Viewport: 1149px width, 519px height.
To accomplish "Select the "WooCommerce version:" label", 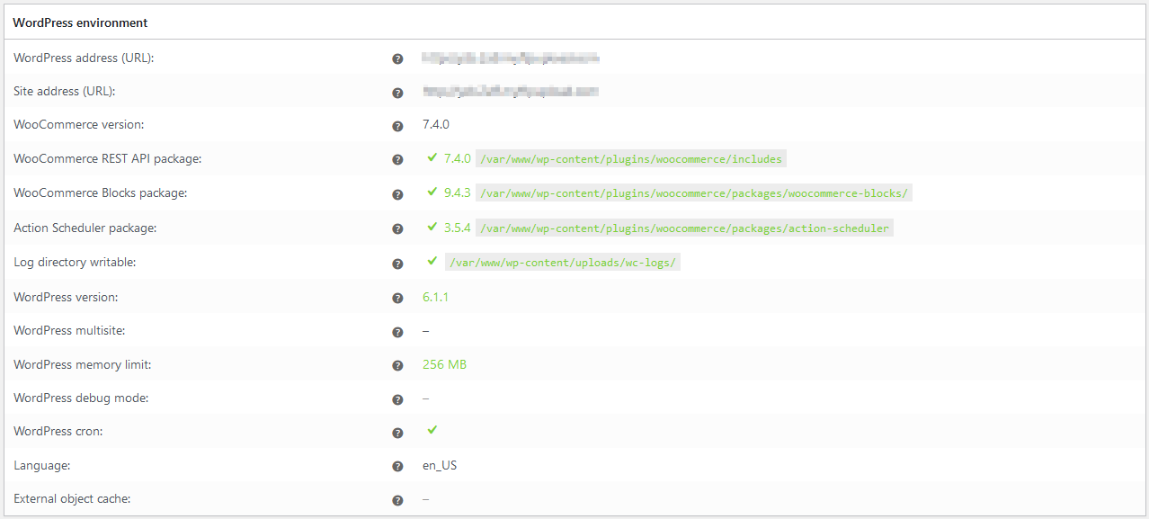I will 78,125.
